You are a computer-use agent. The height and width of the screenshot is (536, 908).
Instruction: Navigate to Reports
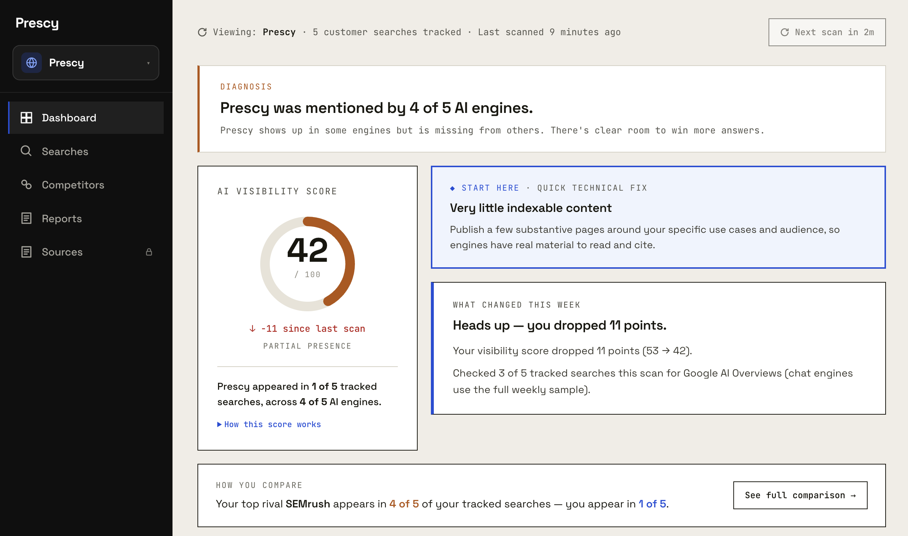(86, 219)
